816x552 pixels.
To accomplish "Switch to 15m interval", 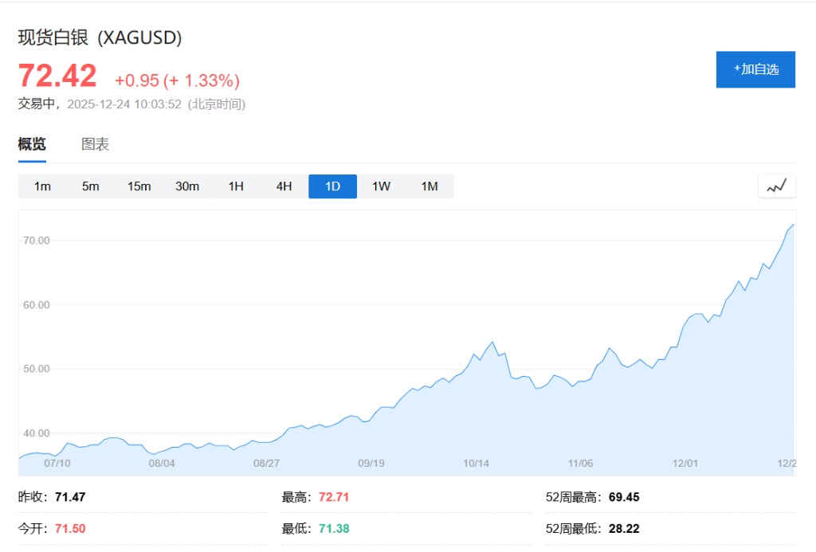I will [x=139, y=186].
